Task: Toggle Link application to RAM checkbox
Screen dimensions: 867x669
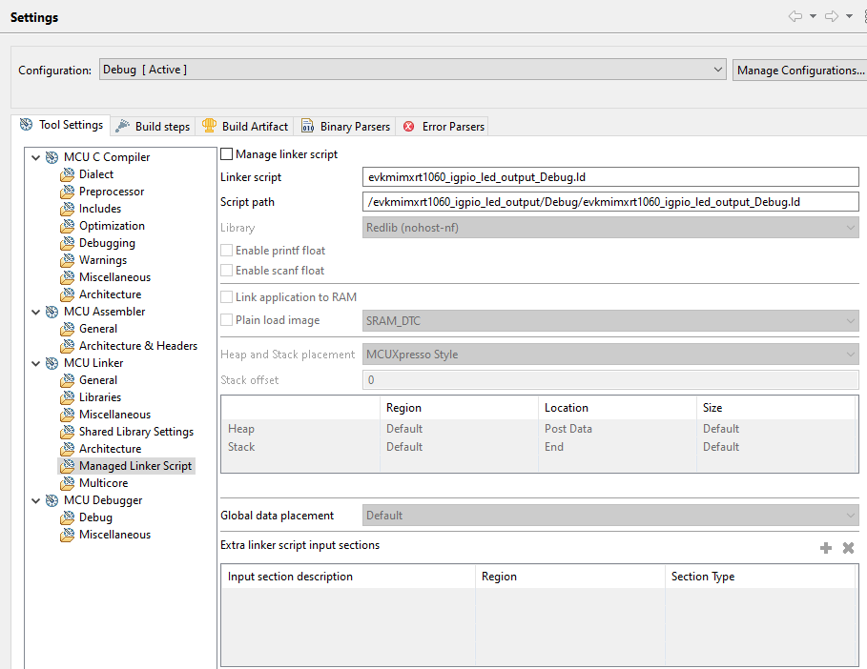Action: [x=227, y=297]
